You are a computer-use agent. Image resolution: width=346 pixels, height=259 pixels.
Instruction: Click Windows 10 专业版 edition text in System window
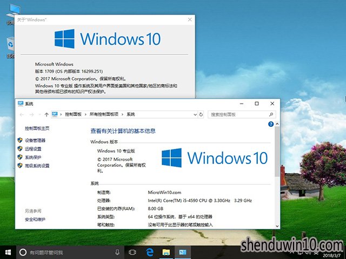[116, 151]
